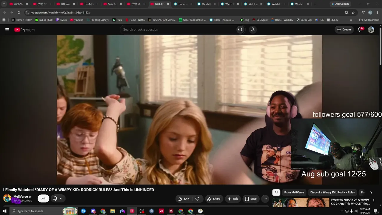Start voice search with microphone icon
Viewport: 382px width, 215px height.
coord(253,30)
